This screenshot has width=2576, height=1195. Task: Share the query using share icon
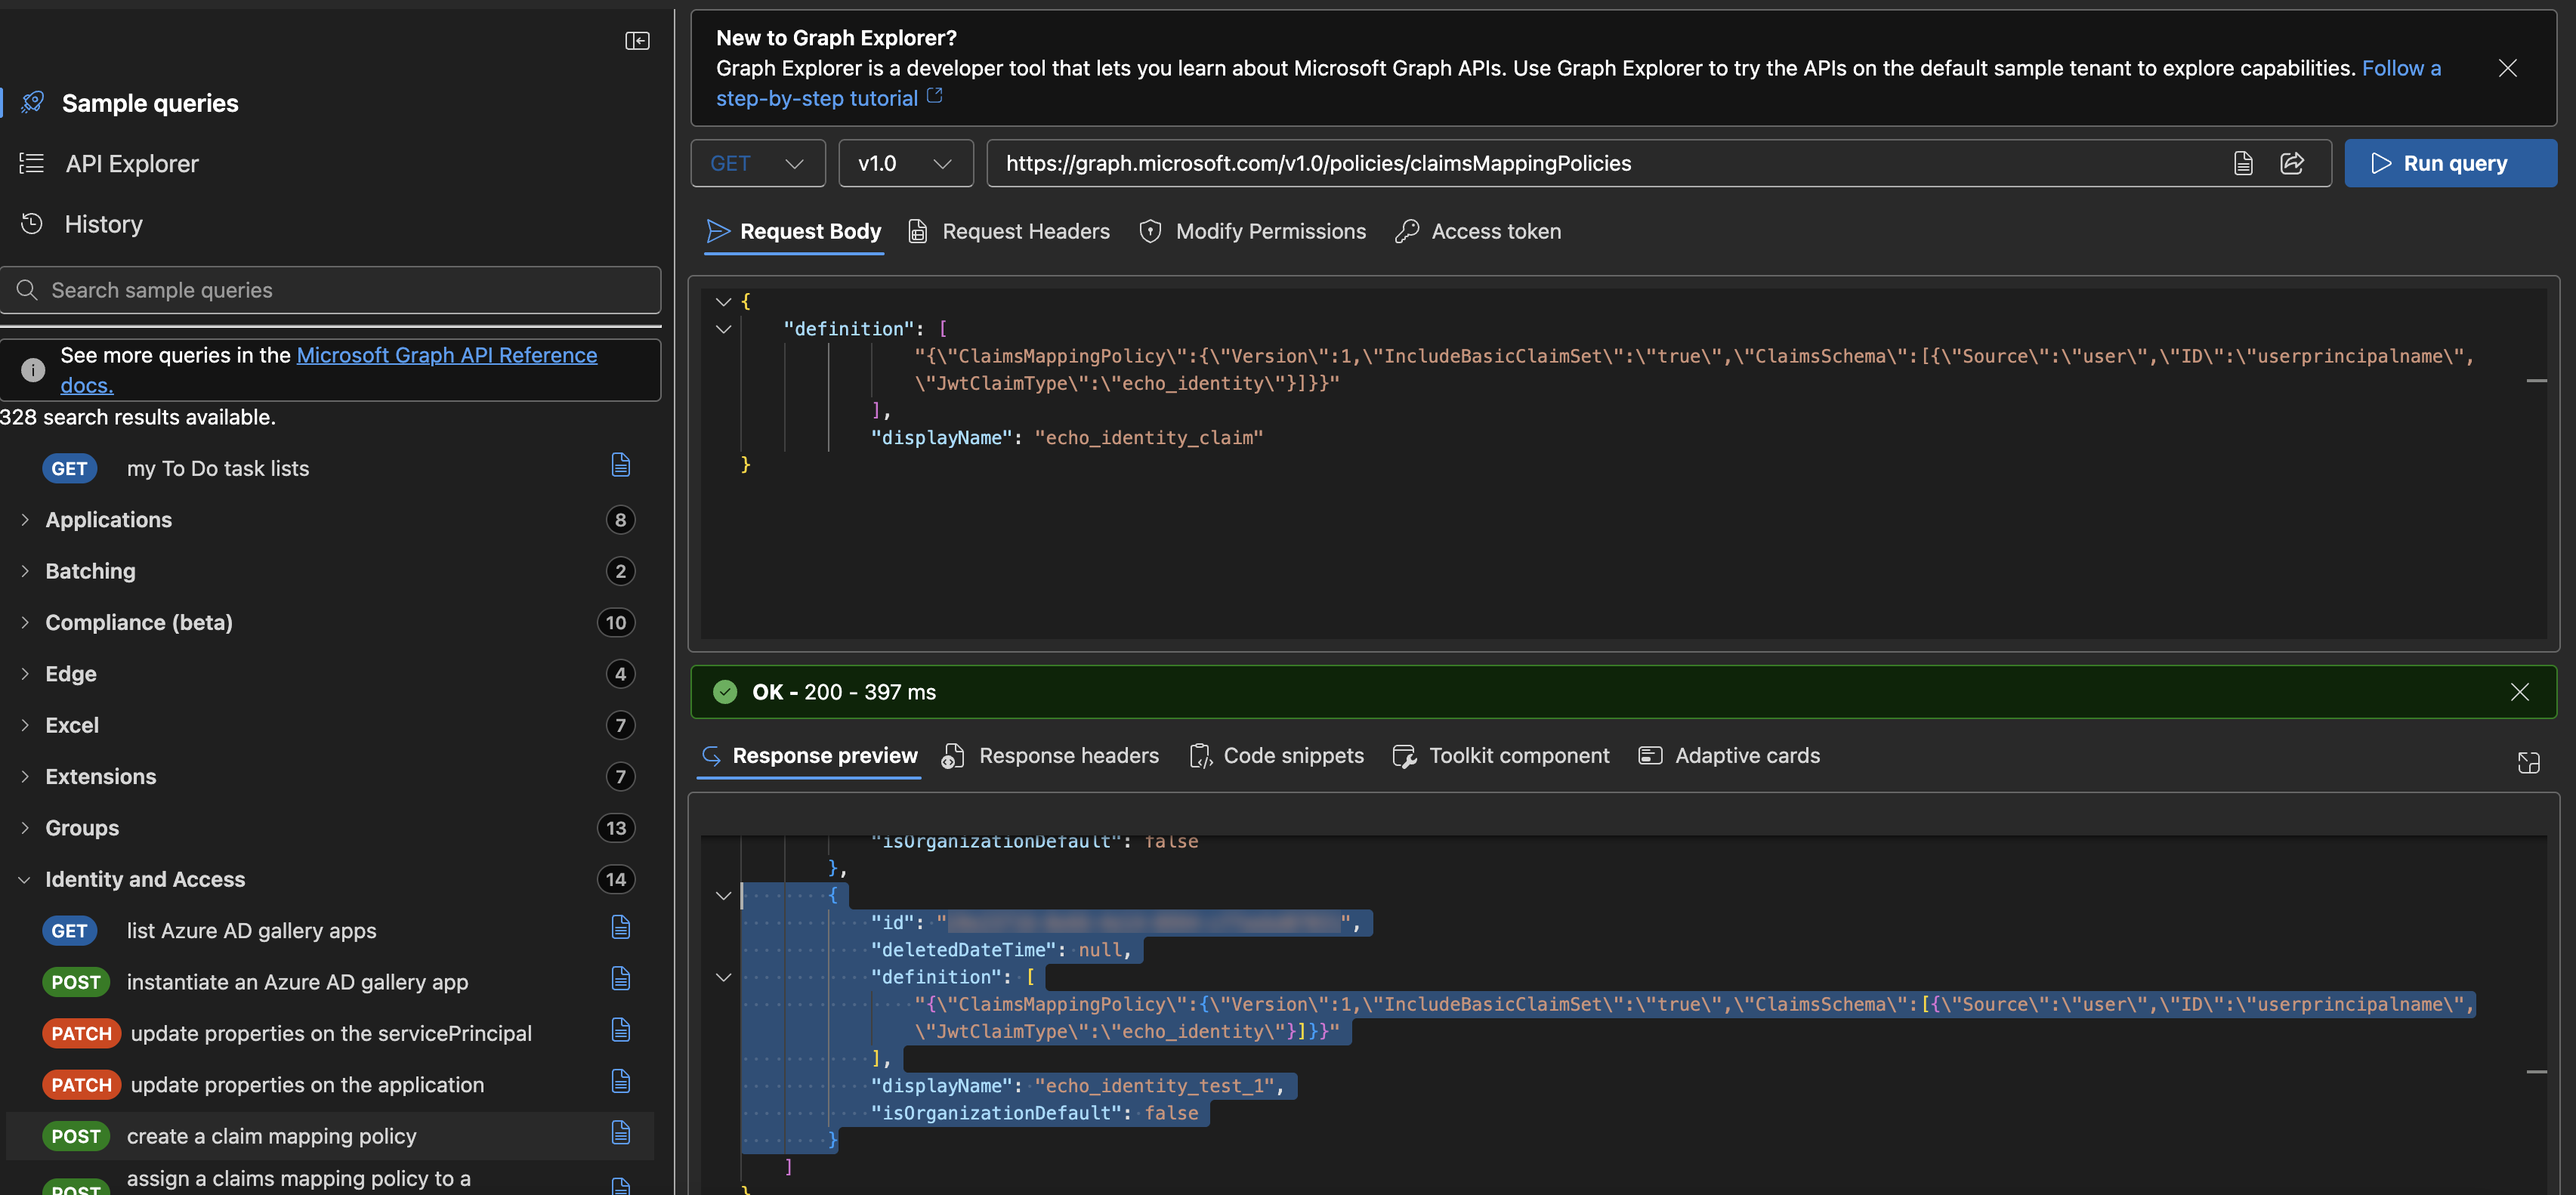pos(2292,163)
